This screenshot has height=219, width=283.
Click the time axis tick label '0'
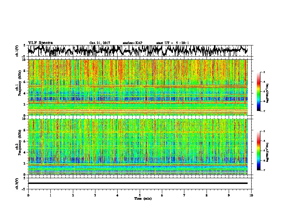(x=28, y=195)
